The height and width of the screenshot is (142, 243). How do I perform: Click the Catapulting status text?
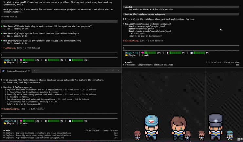click(132, 41)
